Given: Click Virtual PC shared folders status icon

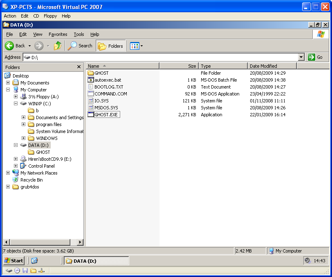Looking at the screenshot, I should [33, 270].
